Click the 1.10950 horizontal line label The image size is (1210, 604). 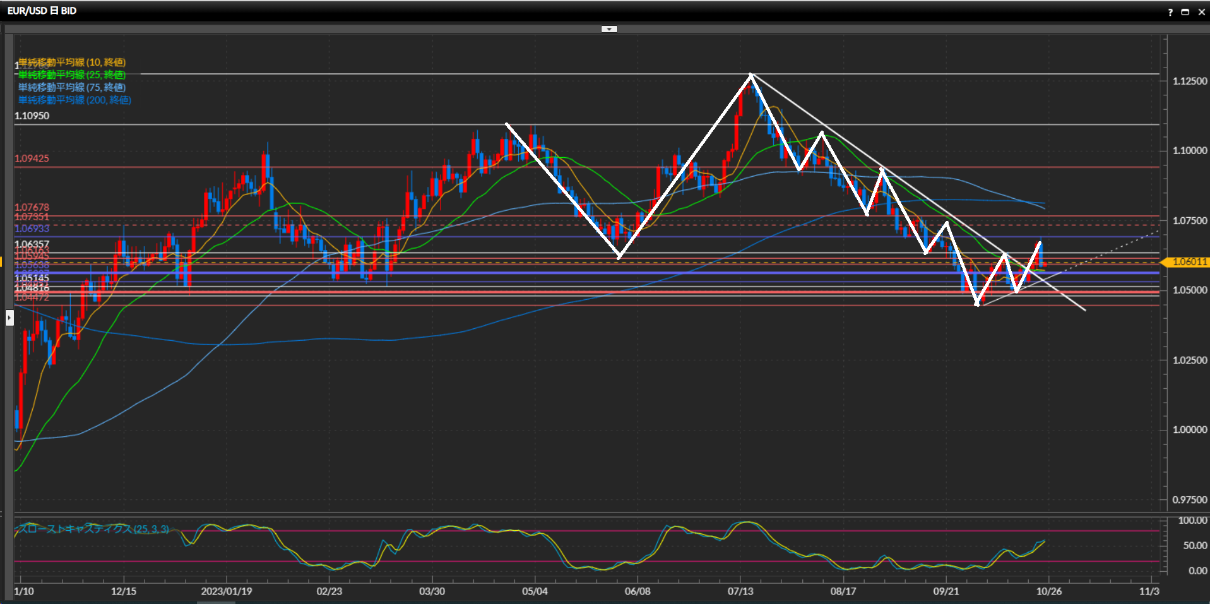32,116
